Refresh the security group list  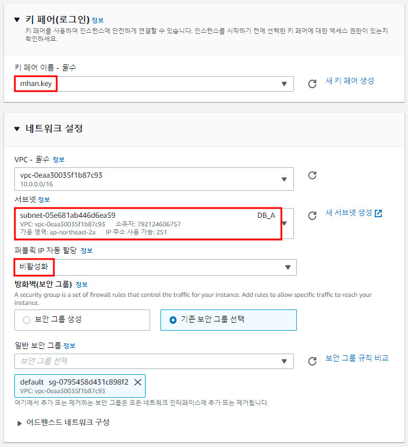click(312, 361)
